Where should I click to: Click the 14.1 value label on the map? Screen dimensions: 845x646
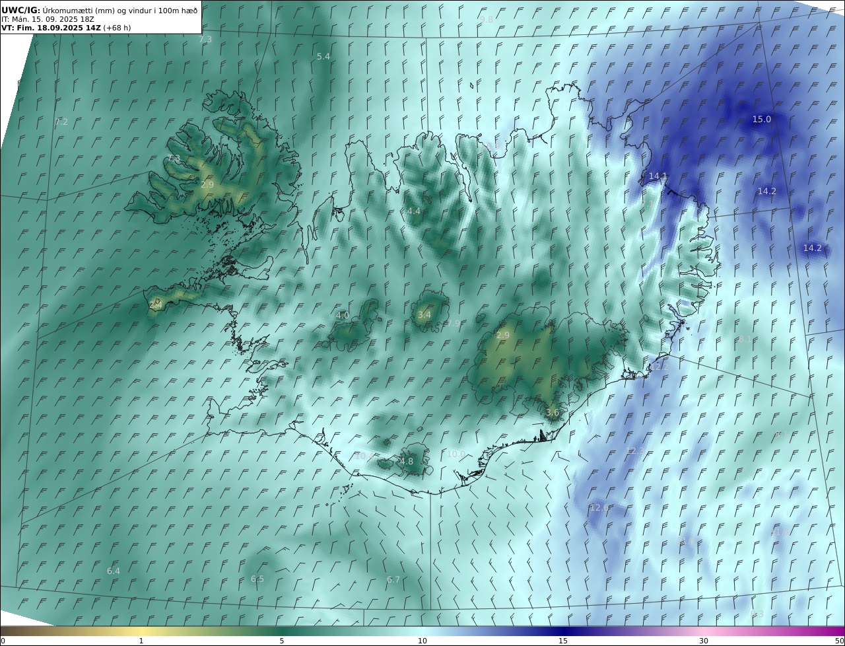click(x=658, y=176)
